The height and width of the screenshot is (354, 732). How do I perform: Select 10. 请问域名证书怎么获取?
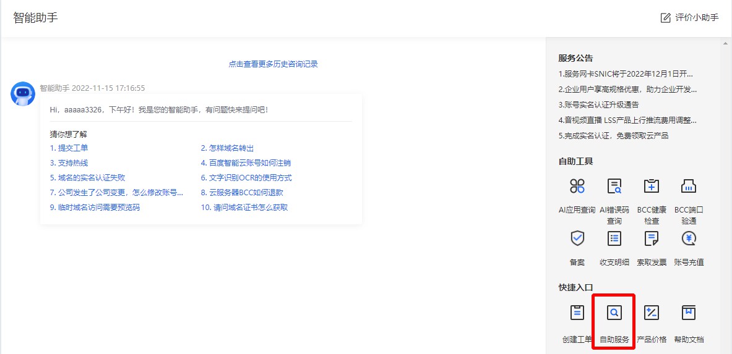[x=244, y=208]
